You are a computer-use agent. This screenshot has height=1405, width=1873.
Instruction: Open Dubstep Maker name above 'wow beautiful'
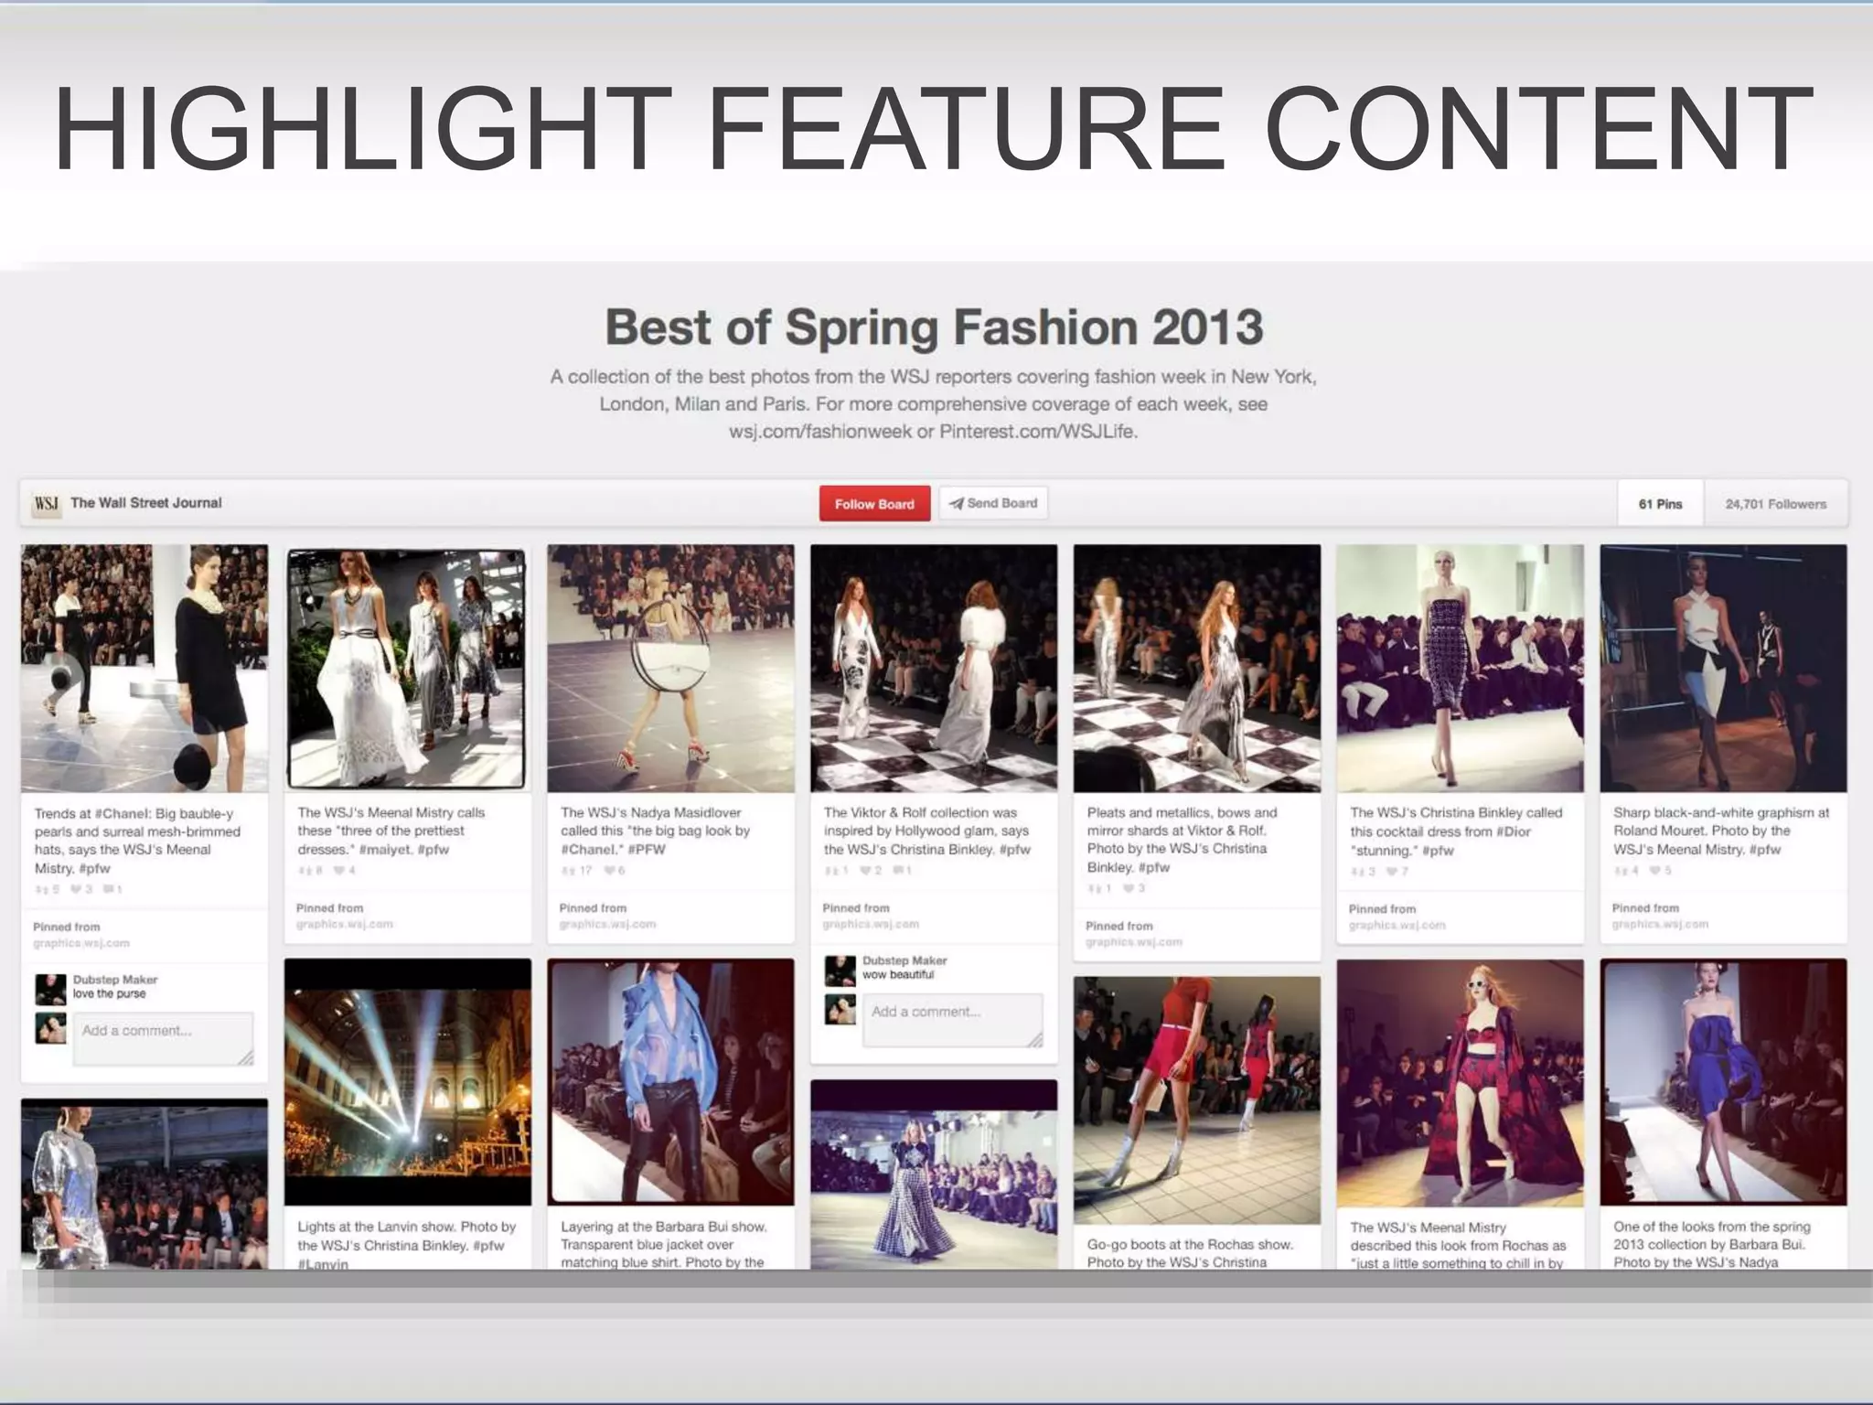pyautogui.click(x=904, y=960)
